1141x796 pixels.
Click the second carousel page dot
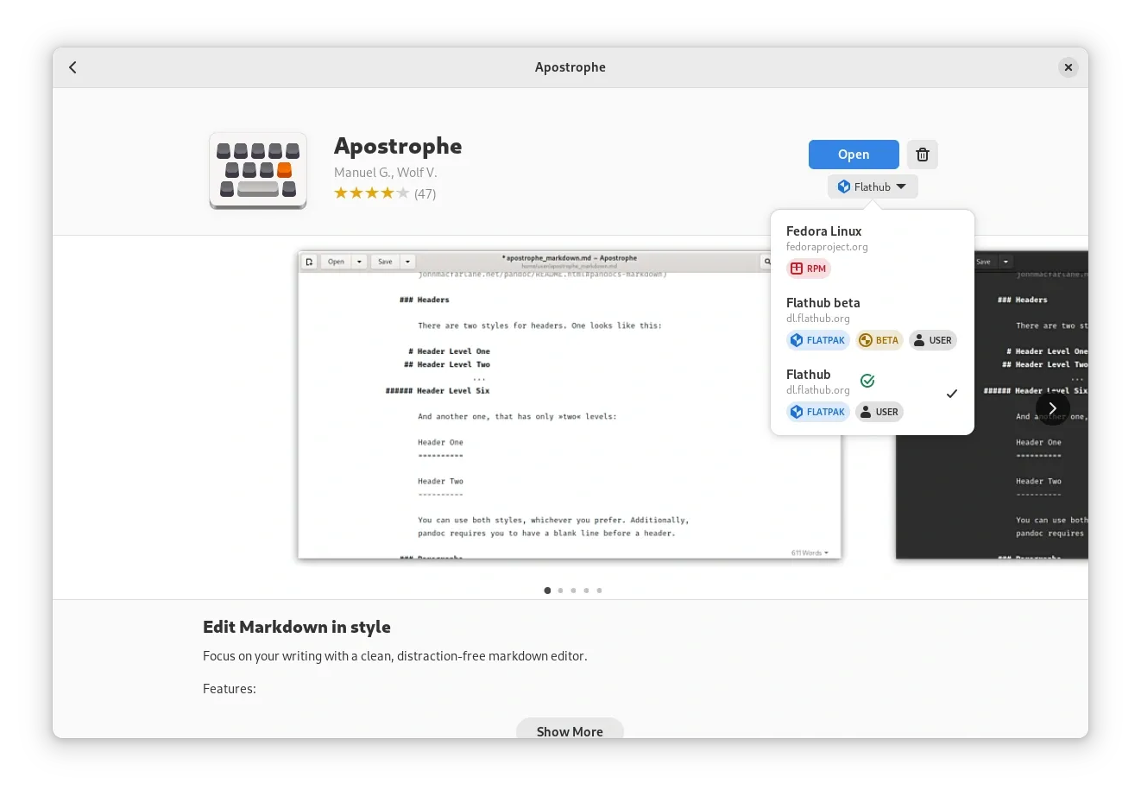(x=559, y=591)
